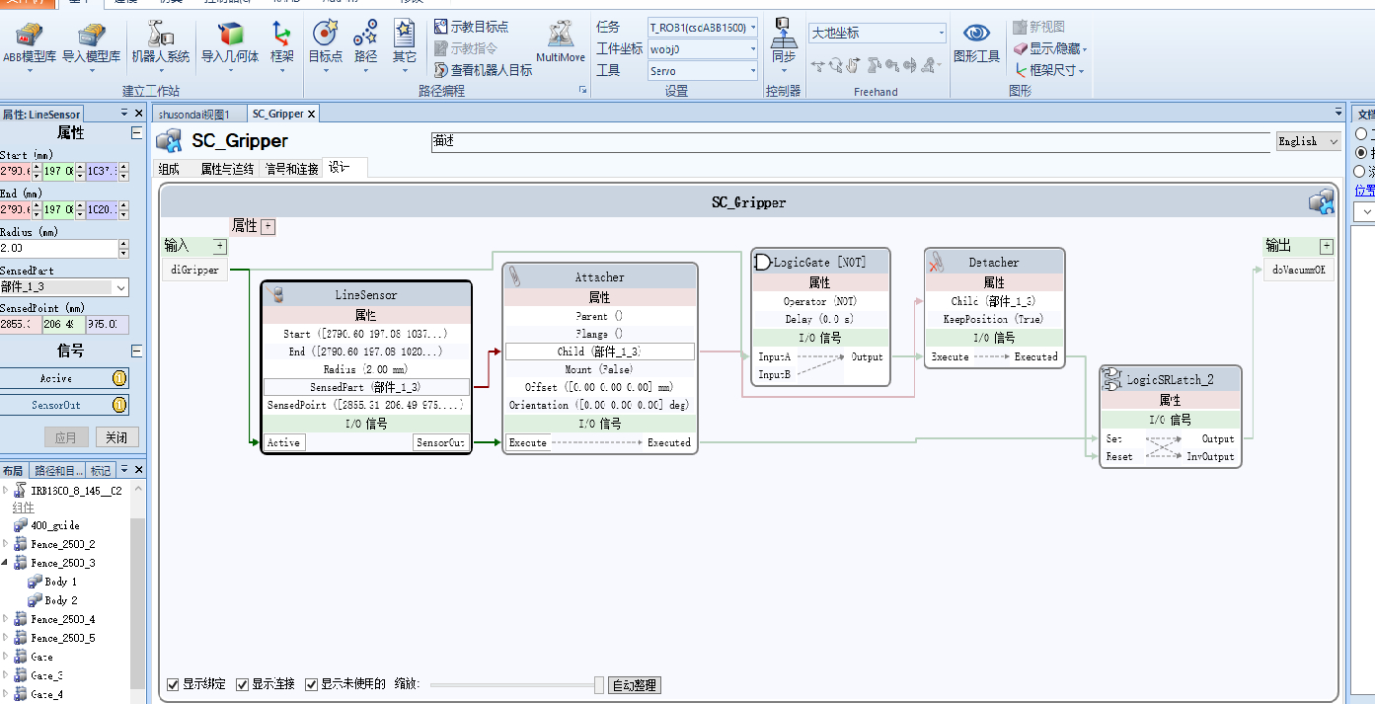This screenshot has height=704, width=1375.
Task: Expand the Fence_2500_2 tree node
Action: [6, 544]
